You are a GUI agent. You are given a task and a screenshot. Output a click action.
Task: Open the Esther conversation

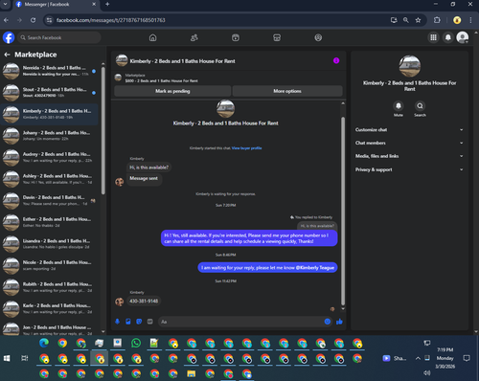click(x=50, y=222)
